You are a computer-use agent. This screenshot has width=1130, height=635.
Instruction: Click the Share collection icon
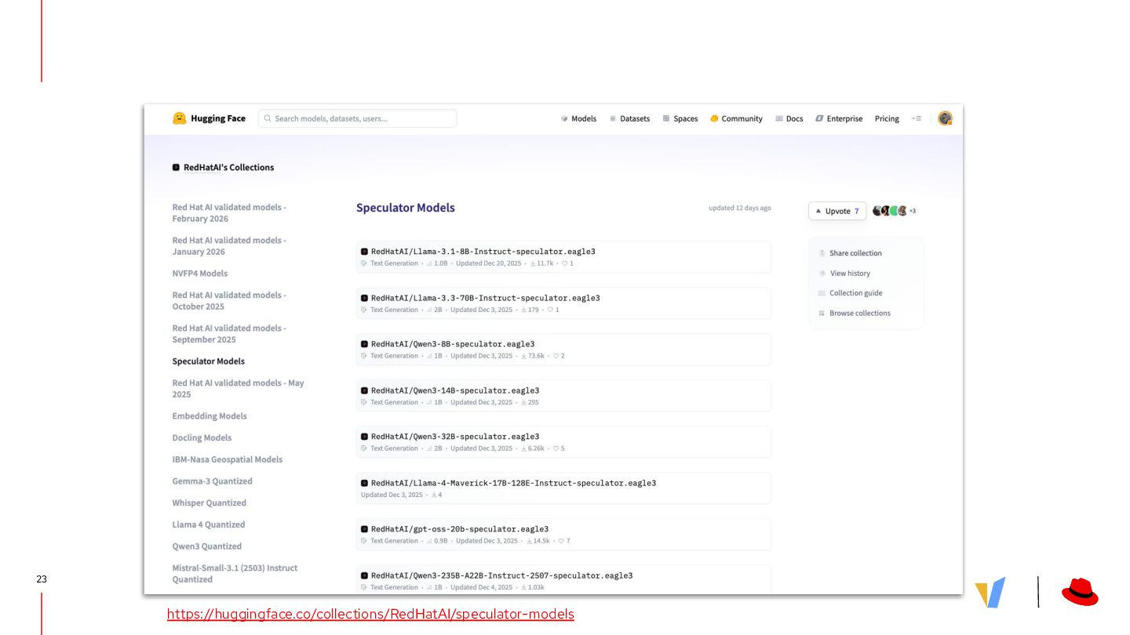(822, 253)
